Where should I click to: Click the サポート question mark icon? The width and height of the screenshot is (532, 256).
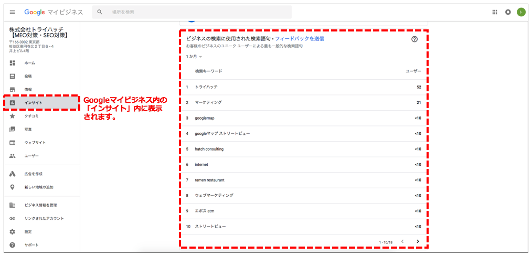[x=13, y=245]
